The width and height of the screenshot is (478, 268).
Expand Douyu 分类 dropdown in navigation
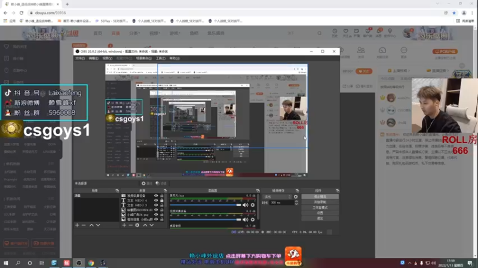pyautogui.click(x=134, y=33)
